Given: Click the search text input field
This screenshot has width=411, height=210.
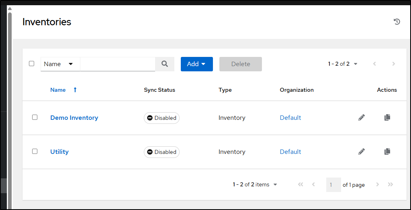Looking at the screenshot, I should tap(118, 64).
